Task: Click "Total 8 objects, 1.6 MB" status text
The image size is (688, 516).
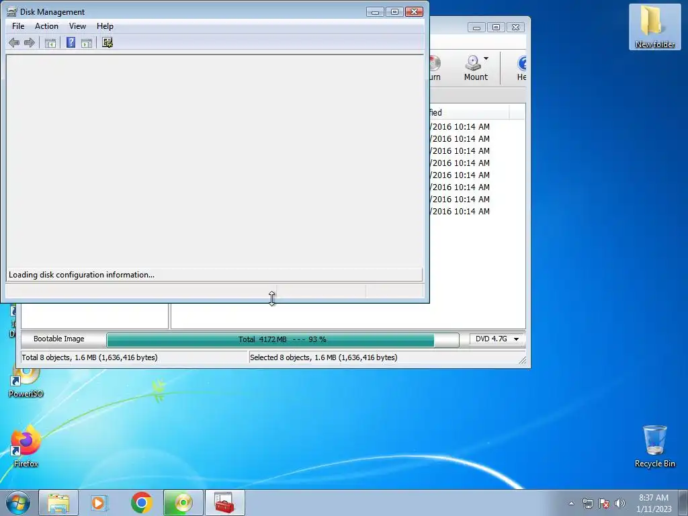Action: pyautogui.click(x=89, y=357)
